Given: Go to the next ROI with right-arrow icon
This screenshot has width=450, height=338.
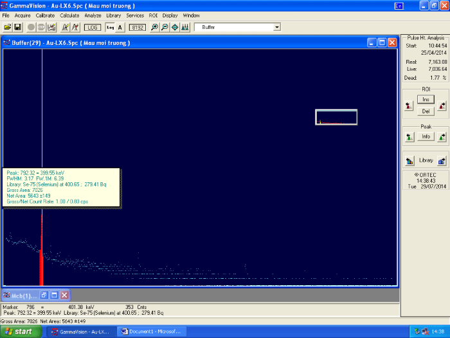Looking at the screenshot, I should [x=442, y=106].
